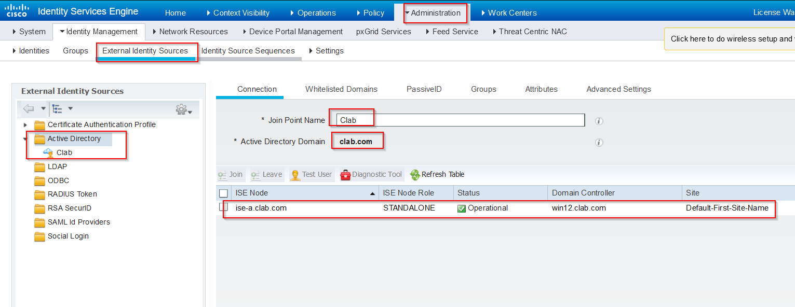Image resolution: width=795 pixels, height=307 pixels.
Task: Click the Cisco logo
Action: (x=16, y=11)
